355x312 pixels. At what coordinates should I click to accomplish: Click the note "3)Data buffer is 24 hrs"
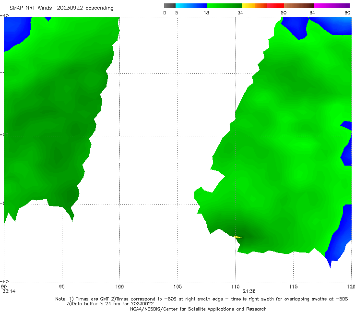[x=110, y=304]
